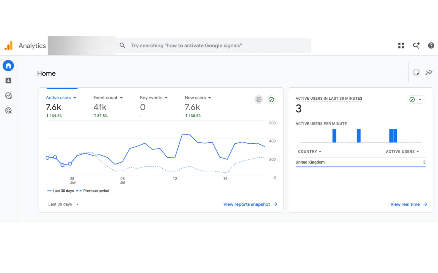Click the 7.6k Active users value
This screenshot has width=438, height=273.
(54, 107)
